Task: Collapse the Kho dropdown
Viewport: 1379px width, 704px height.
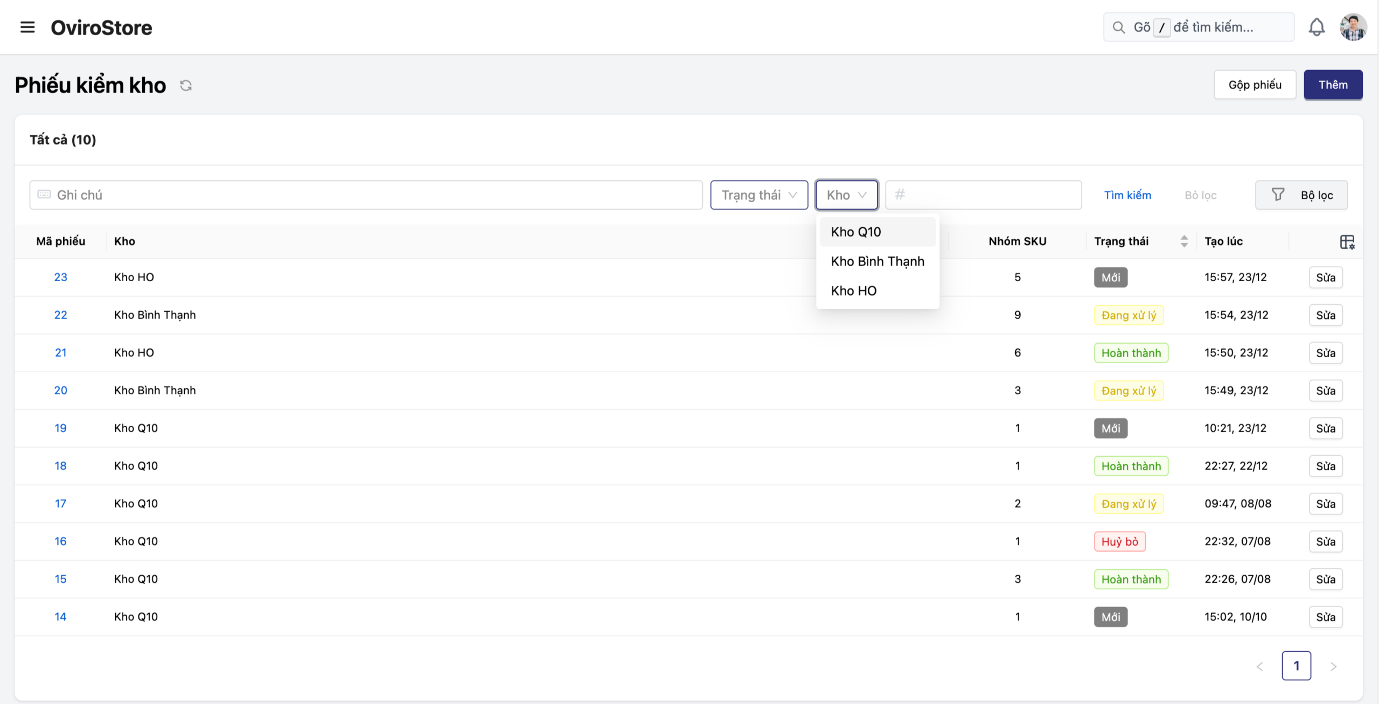Action: pos(846,195)
